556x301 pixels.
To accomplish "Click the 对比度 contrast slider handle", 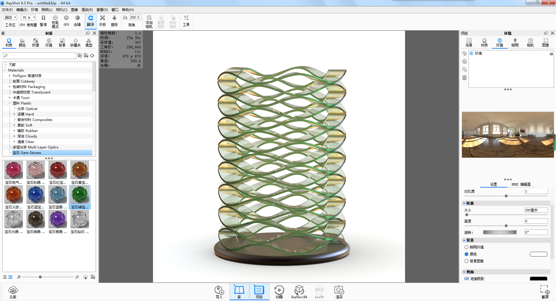I will pyautogui.click(x=506, y=196).
